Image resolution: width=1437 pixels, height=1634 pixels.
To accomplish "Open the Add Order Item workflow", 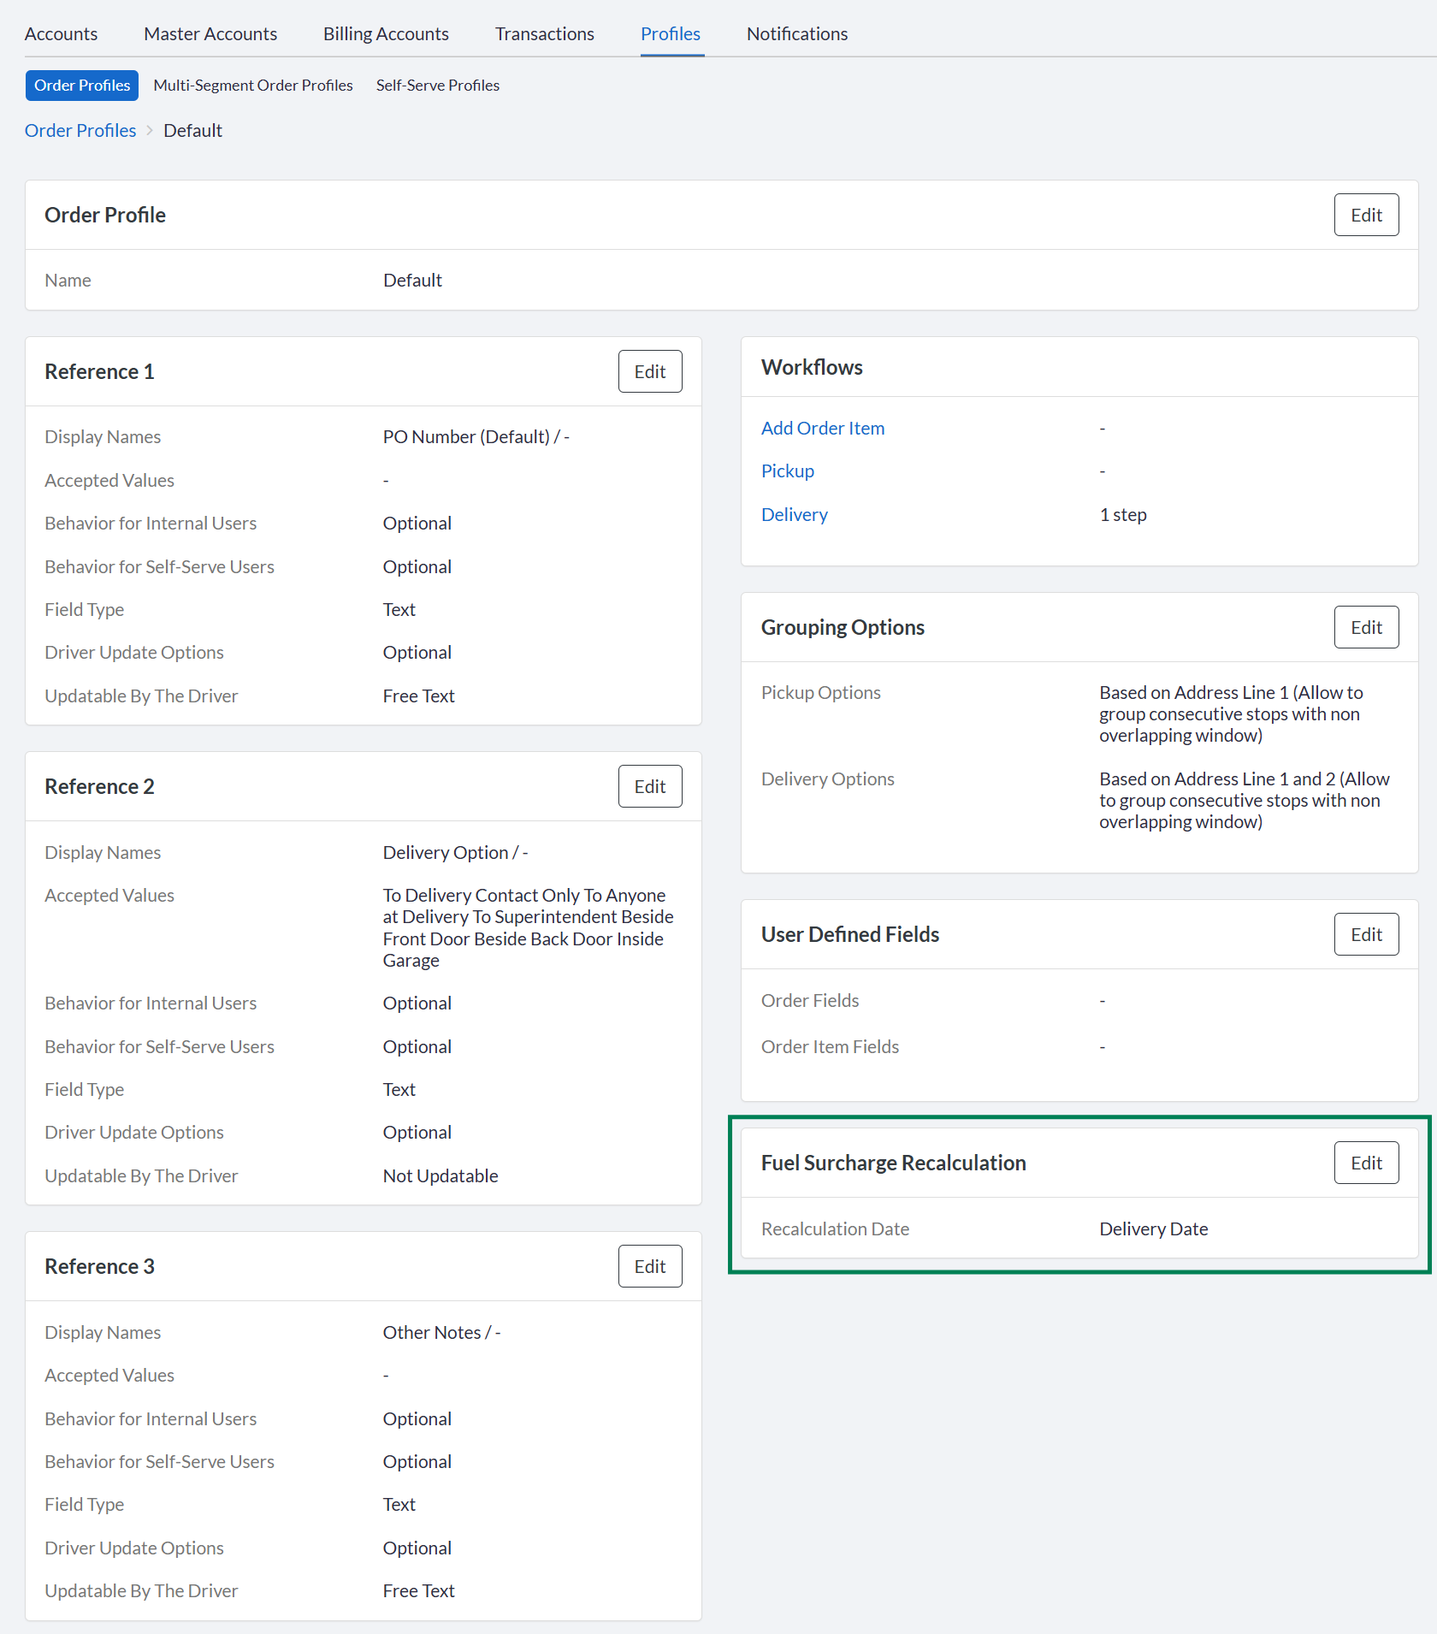I will pyautogui.click(x=823, y=428).
